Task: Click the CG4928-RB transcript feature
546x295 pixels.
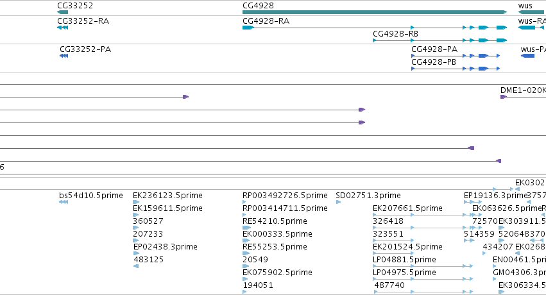Action: click(439, 40)
